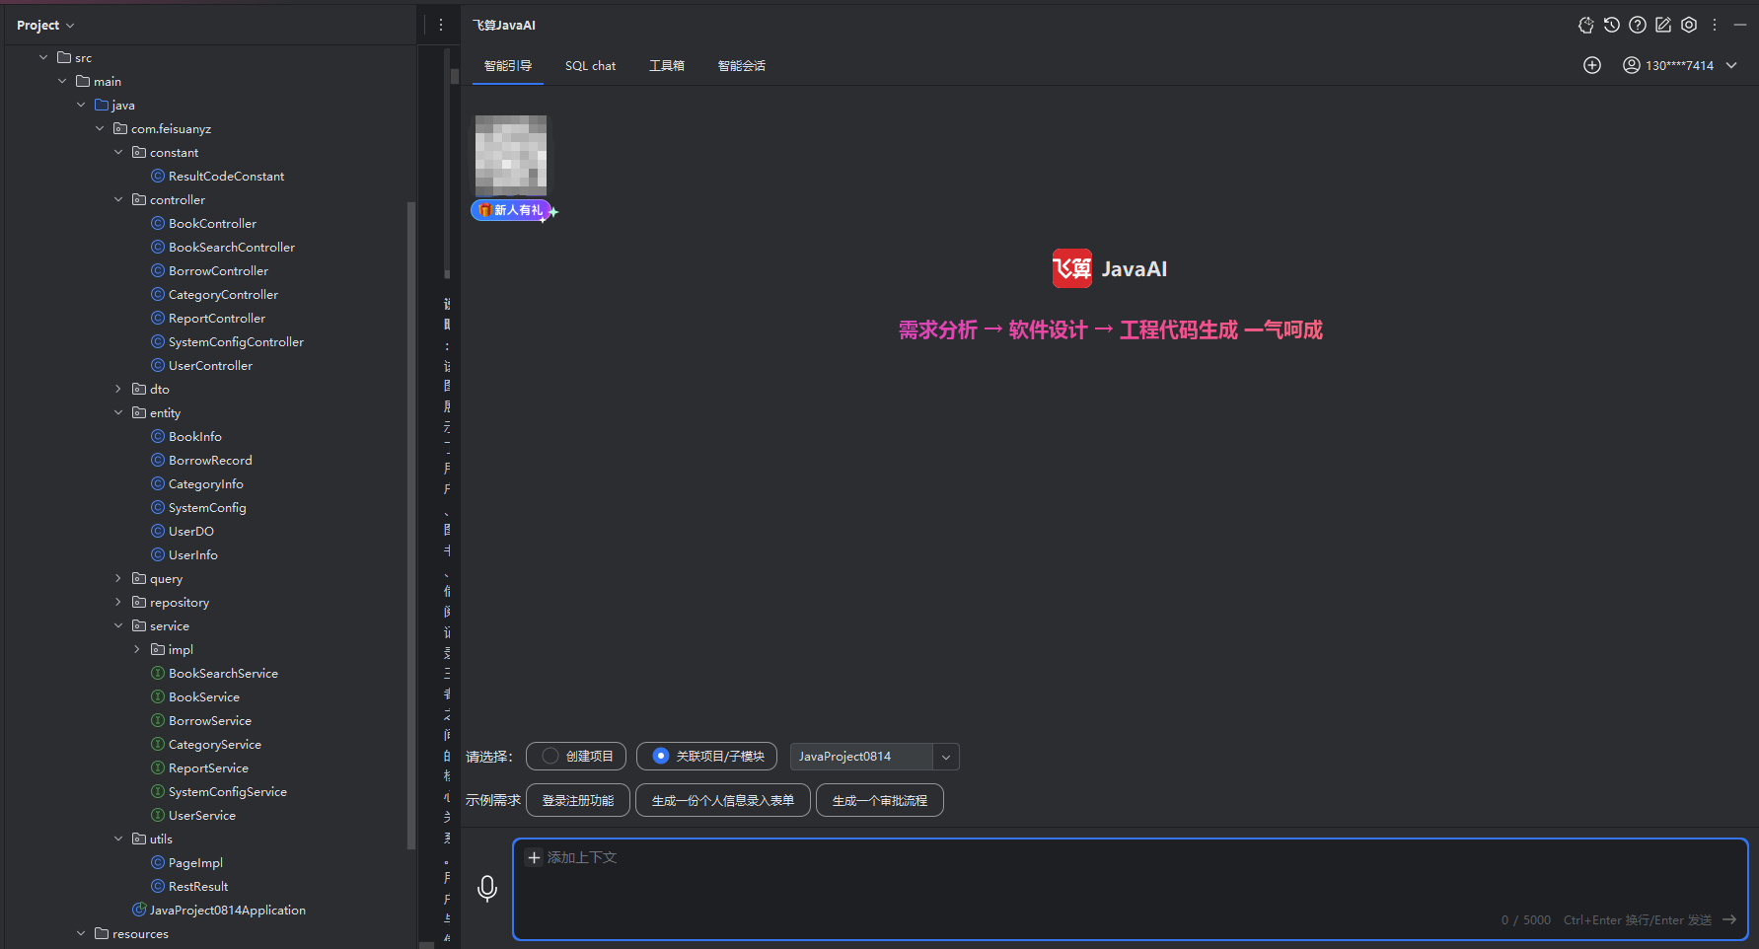Select UserController in the tree
The width and height of the screenshot is (1759, 949).
[x=210, y=365]
